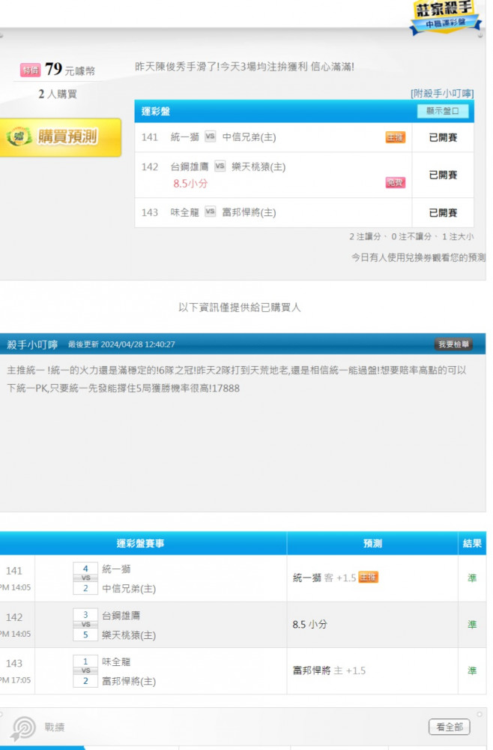Click score 1 for 味全龍
Screen dimensions: 493x750
[x=85, y=661]
